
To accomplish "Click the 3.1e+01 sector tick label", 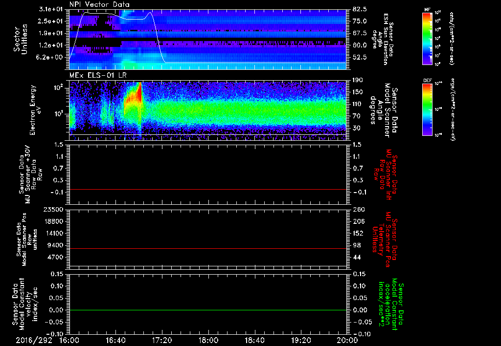I will pyautogui.click(x=51, y=9).
